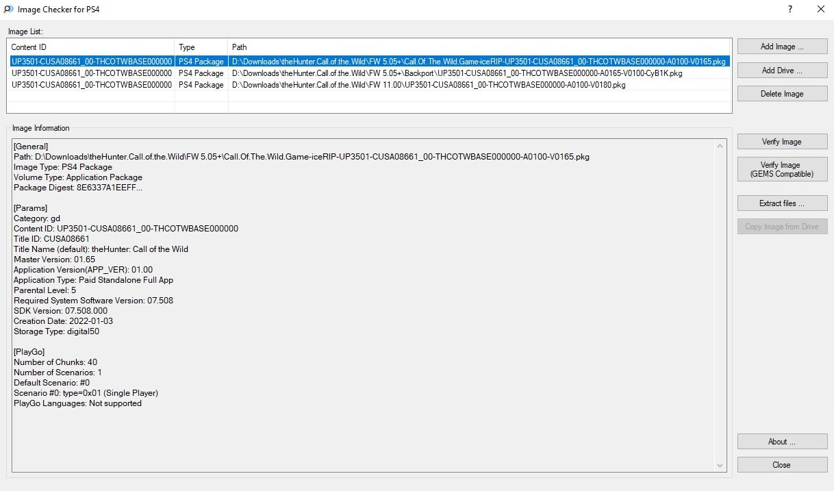Open the About dialog
The height and width of the screenshot is (491, 834).
tap(782, 442)
